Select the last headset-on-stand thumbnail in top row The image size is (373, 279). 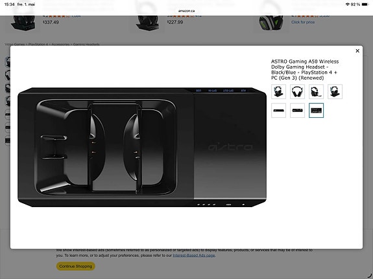click(335, 92)
